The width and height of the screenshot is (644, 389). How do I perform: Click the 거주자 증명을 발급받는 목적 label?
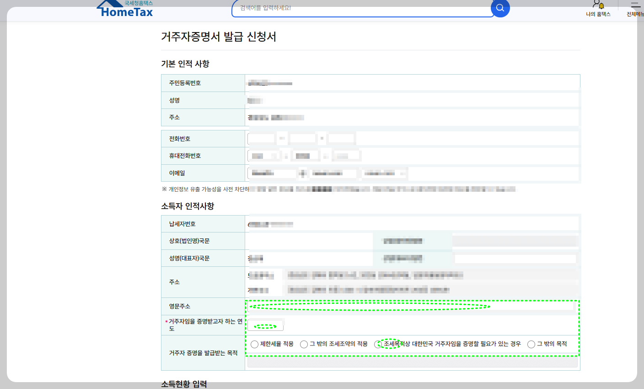pos(204,353)
